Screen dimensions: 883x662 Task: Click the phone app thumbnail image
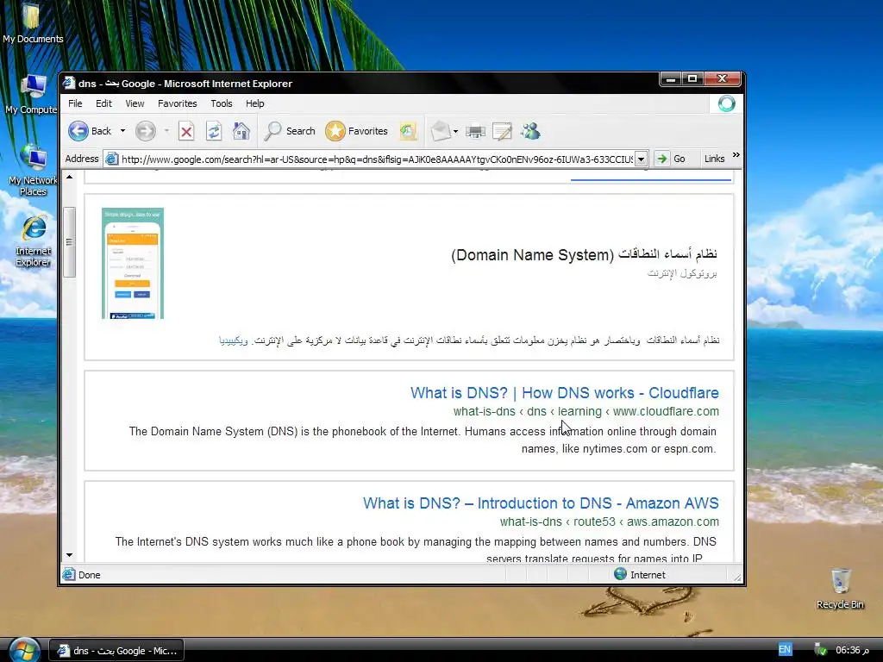tap(133, 264)
